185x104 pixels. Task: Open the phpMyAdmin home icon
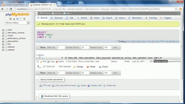(10, 19)
